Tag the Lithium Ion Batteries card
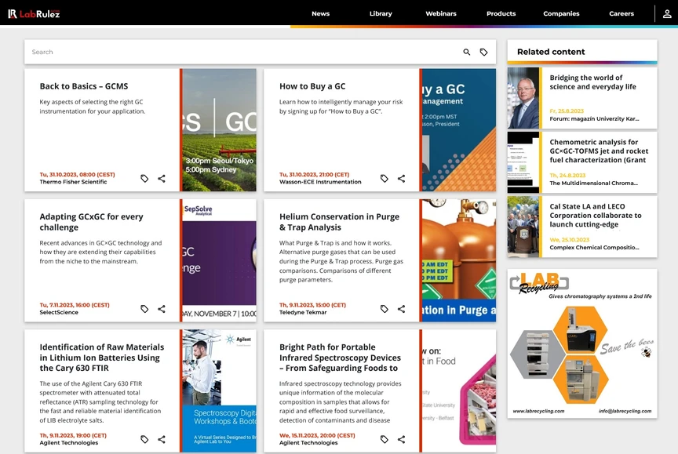678x454 pixels. (x=144, y=439)
